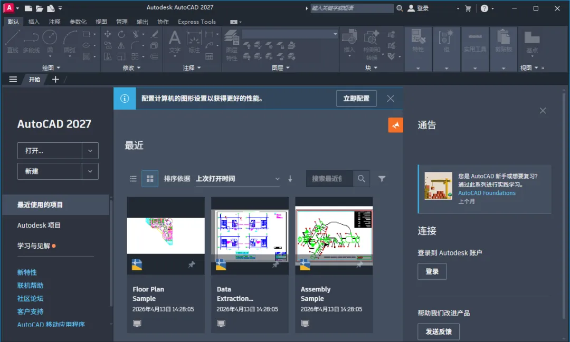The image size is (570, 342).
Task: Open the dropdown arrow next to 新建
Action: pos(90,171)
